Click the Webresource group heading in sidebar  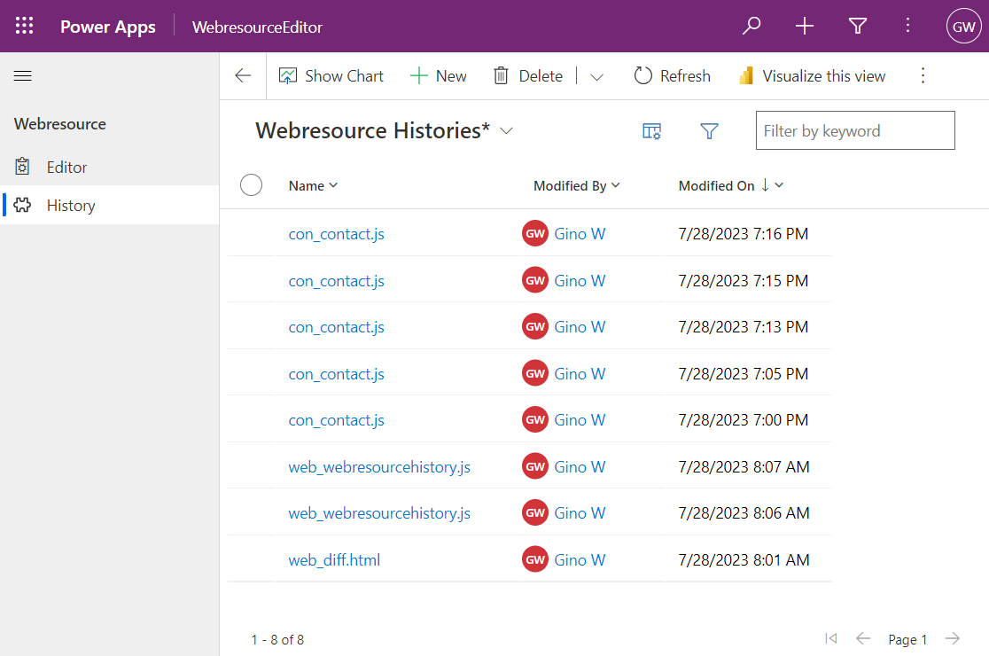[x=60, y=123]
